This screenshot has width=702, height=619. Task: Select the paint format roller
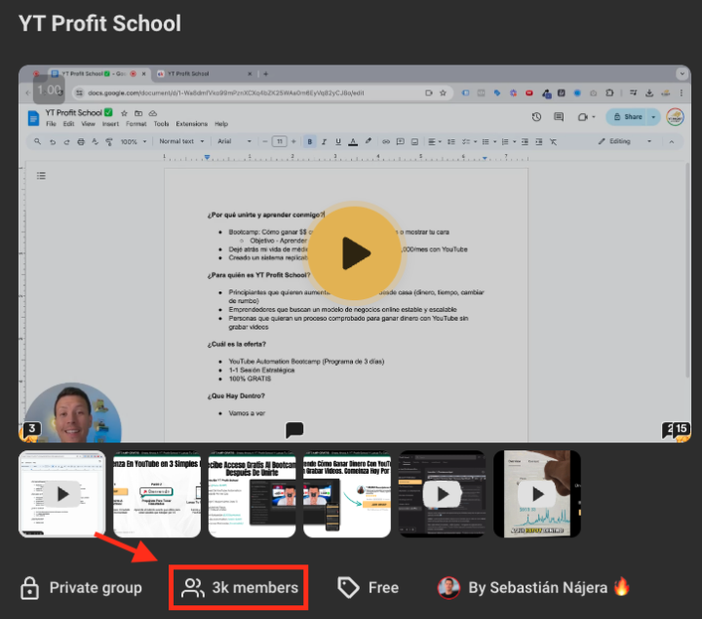tap(109, 141)
